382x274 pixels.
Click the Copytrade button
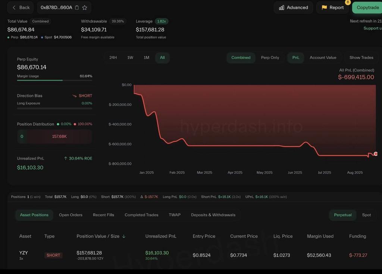[367, 7]
